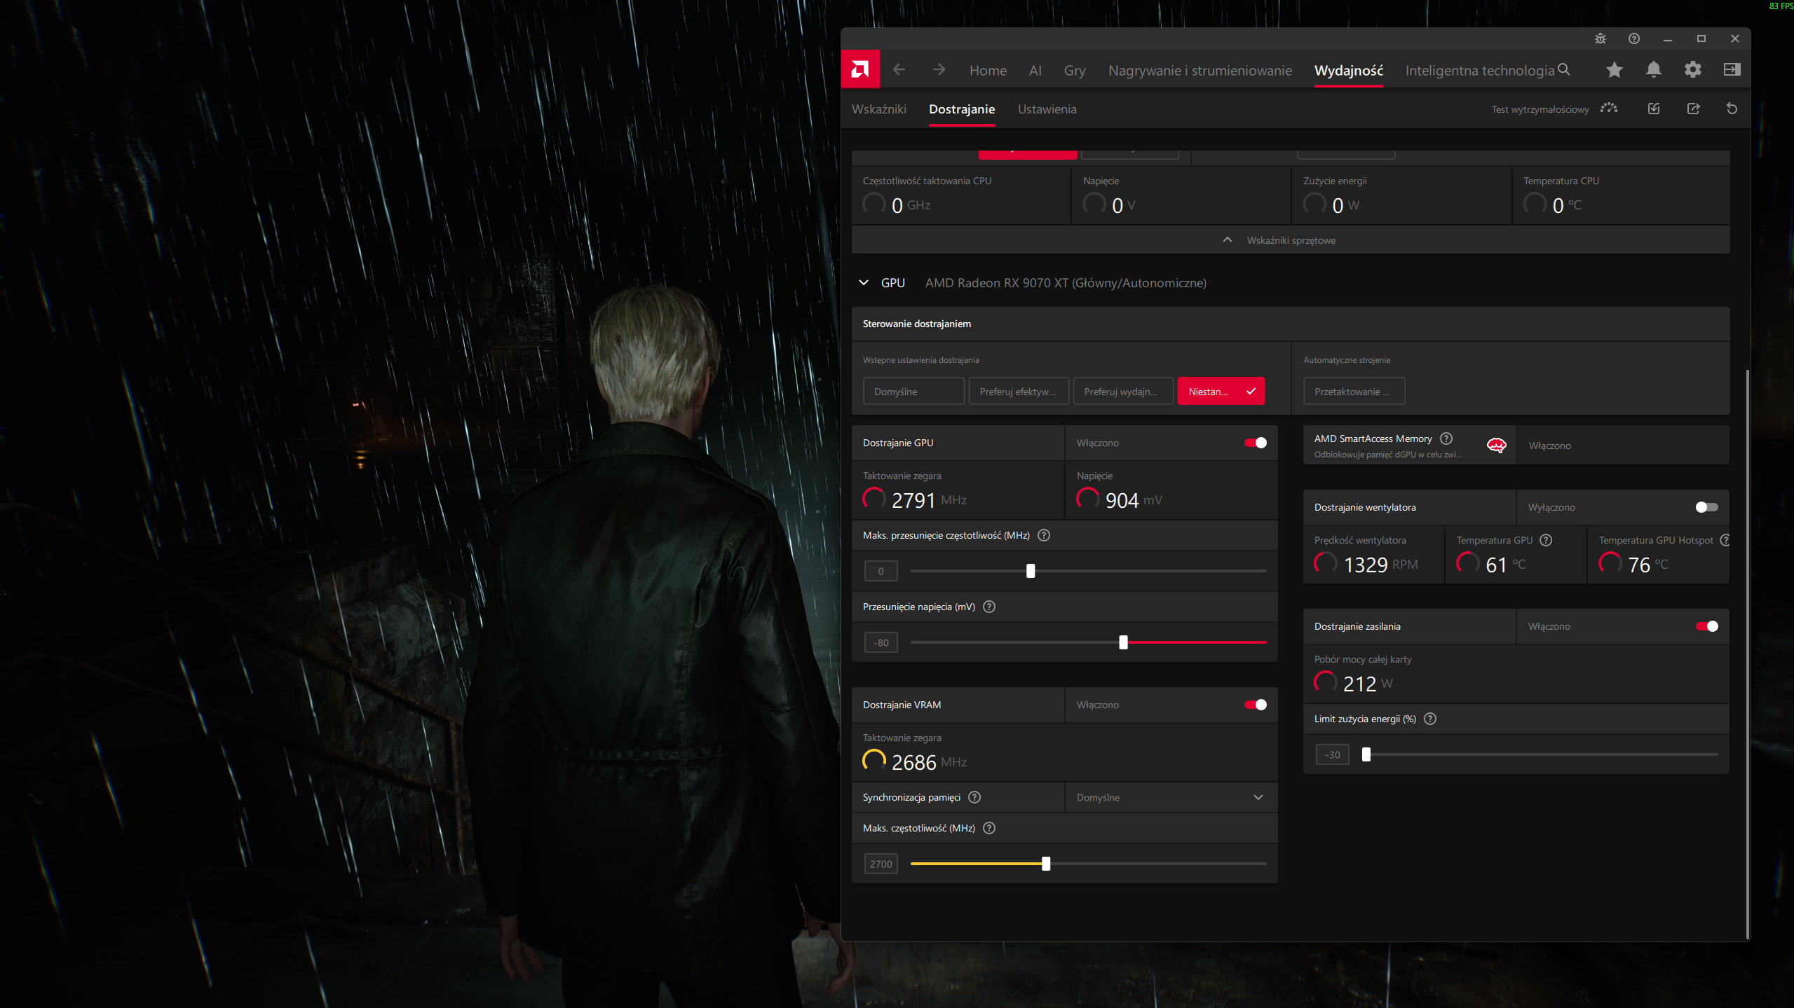Select the Preferuj efektywność preset
1794x1008 pixels.
coord(1019,391)
